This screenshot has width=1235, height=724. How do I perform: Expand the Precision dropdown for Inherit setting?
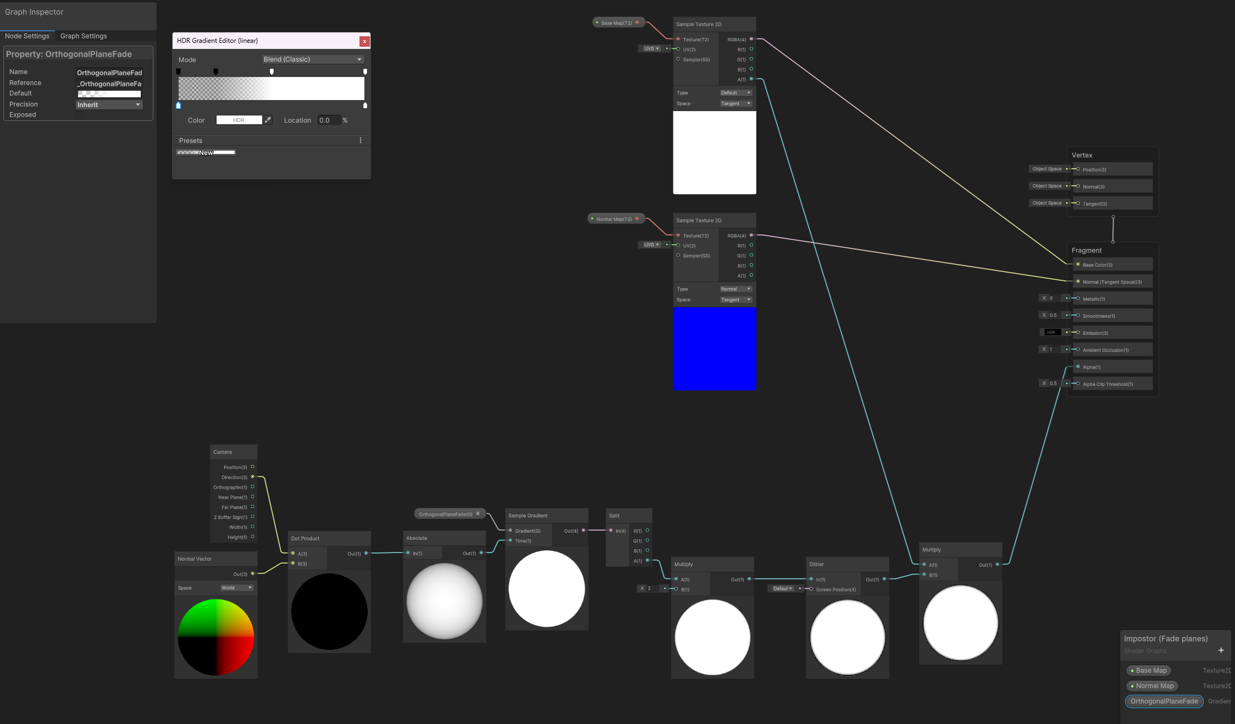137,104
